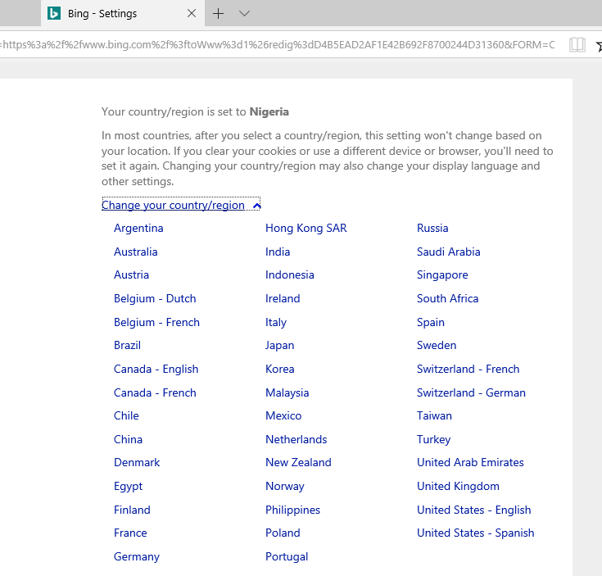Select Australia from the country list
The image size is (602, 576).
coord(135,252)
